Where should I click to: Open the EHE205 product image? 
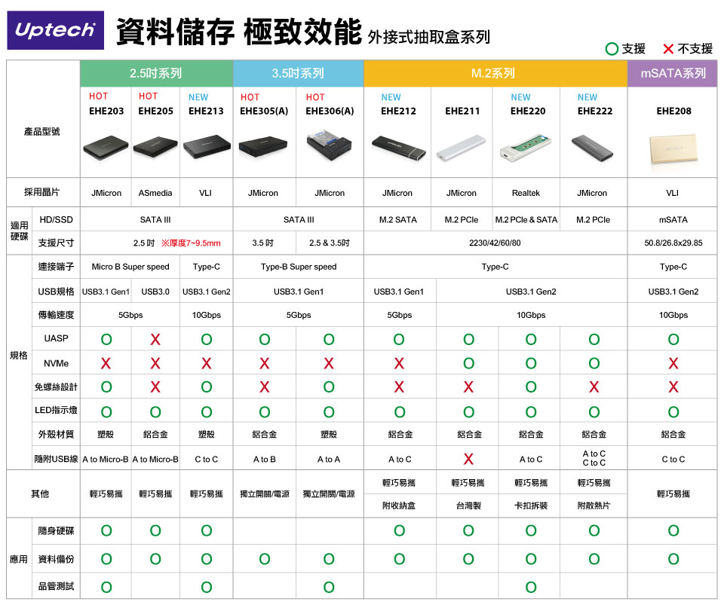155,147
